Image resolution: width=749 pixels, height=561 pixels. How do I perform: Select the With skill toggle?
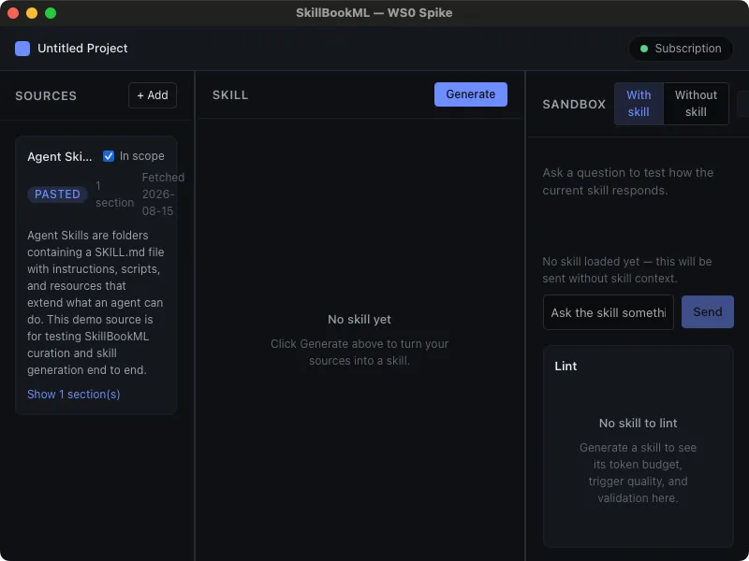(x=639, y=104)
